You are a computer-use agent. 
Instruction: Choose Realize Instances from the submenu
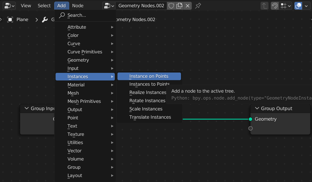(x=148, y=92)
